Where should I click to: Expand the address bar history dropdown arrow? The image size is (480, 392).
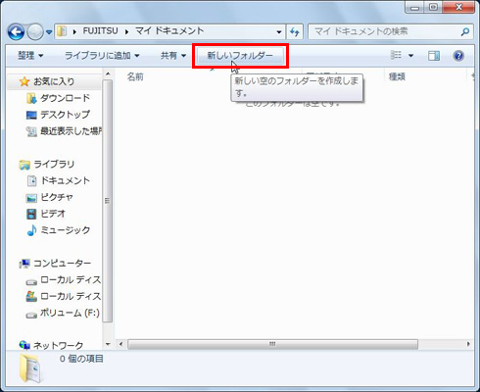click(279, 32)
